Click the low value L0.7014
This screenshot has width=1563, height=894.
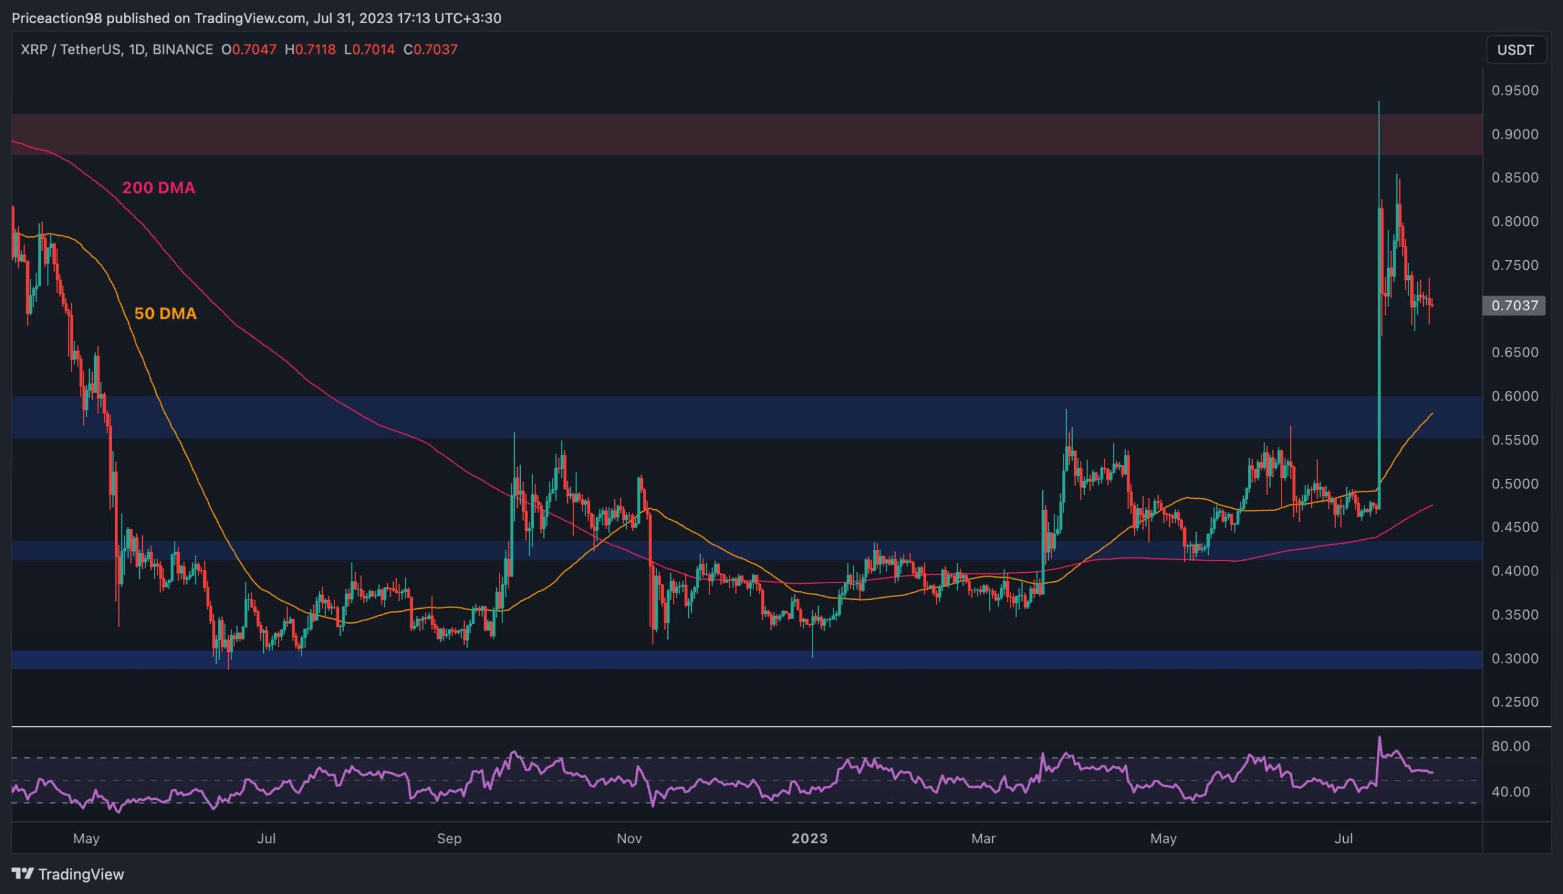tap(369, 49)
